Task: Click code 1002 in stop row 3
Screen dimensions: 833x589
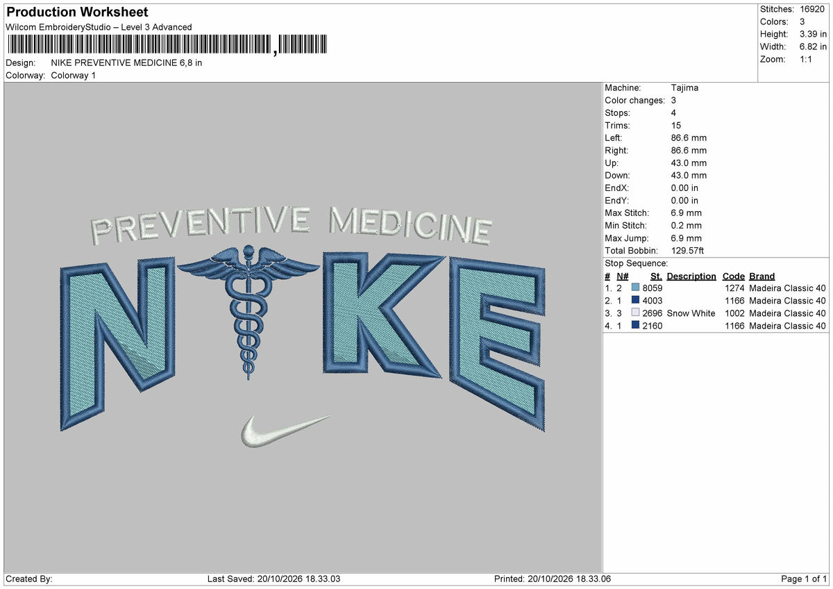Action: [x=734, y=313]
